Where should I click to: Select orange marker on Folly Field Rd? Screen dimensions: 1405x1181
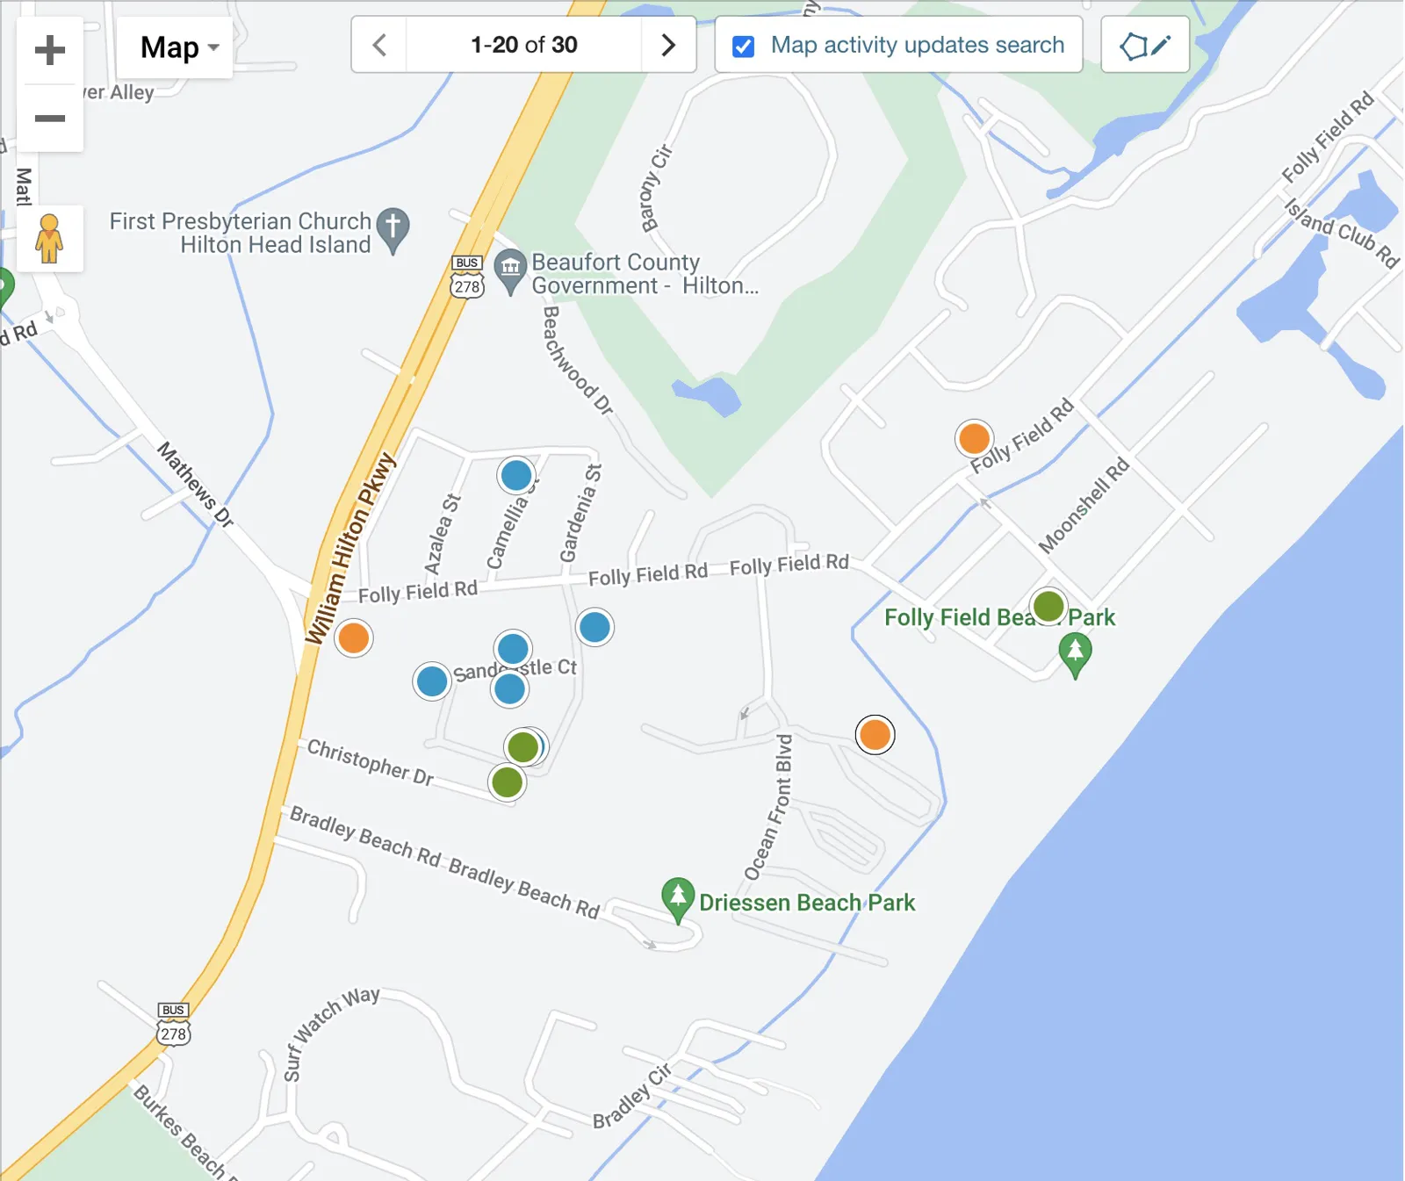974,438
